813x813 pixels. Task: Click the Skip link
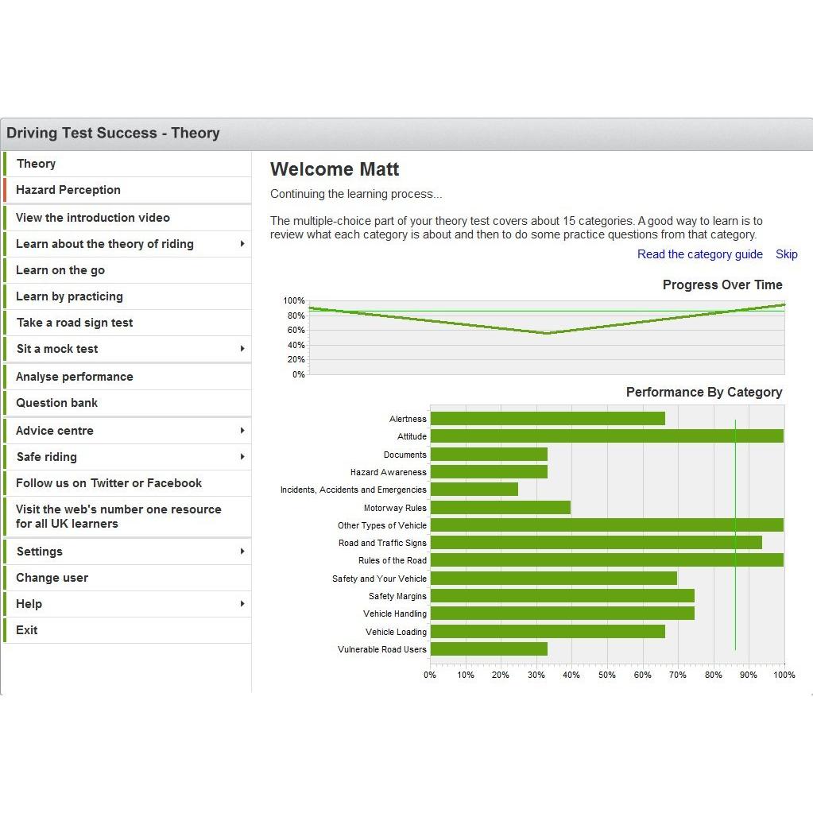[787, 254]
